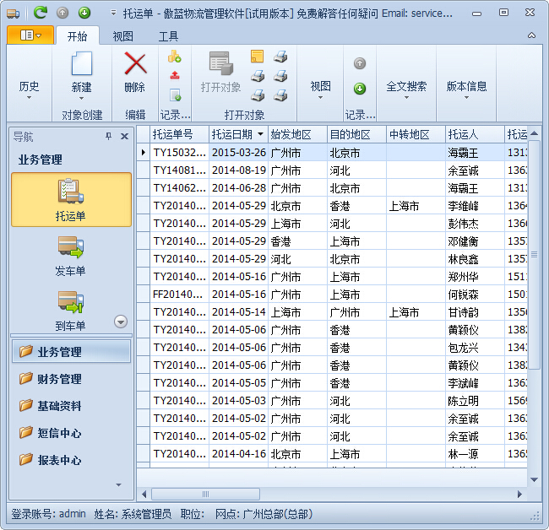Sort by the 托运日期 column header
The image size is (549, 530).
pyautogui.click(x=232, y=134)
